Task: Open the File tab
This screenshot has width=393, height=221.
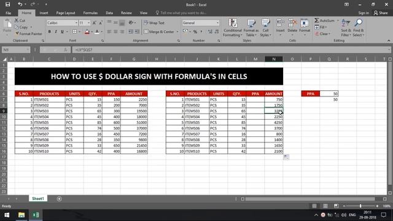Action: (8, 13)
